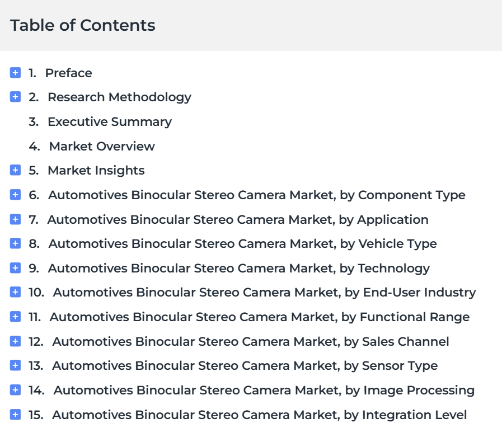Click plus icon beside by Functional Range
Screen dimensions: 502x428
pyautogui.click(x=15, y=317)
